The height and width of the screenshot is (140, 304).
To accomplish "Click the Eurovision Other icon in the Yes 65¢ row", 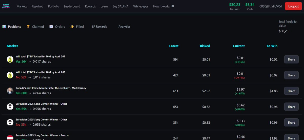I will (x=10, y=106).
